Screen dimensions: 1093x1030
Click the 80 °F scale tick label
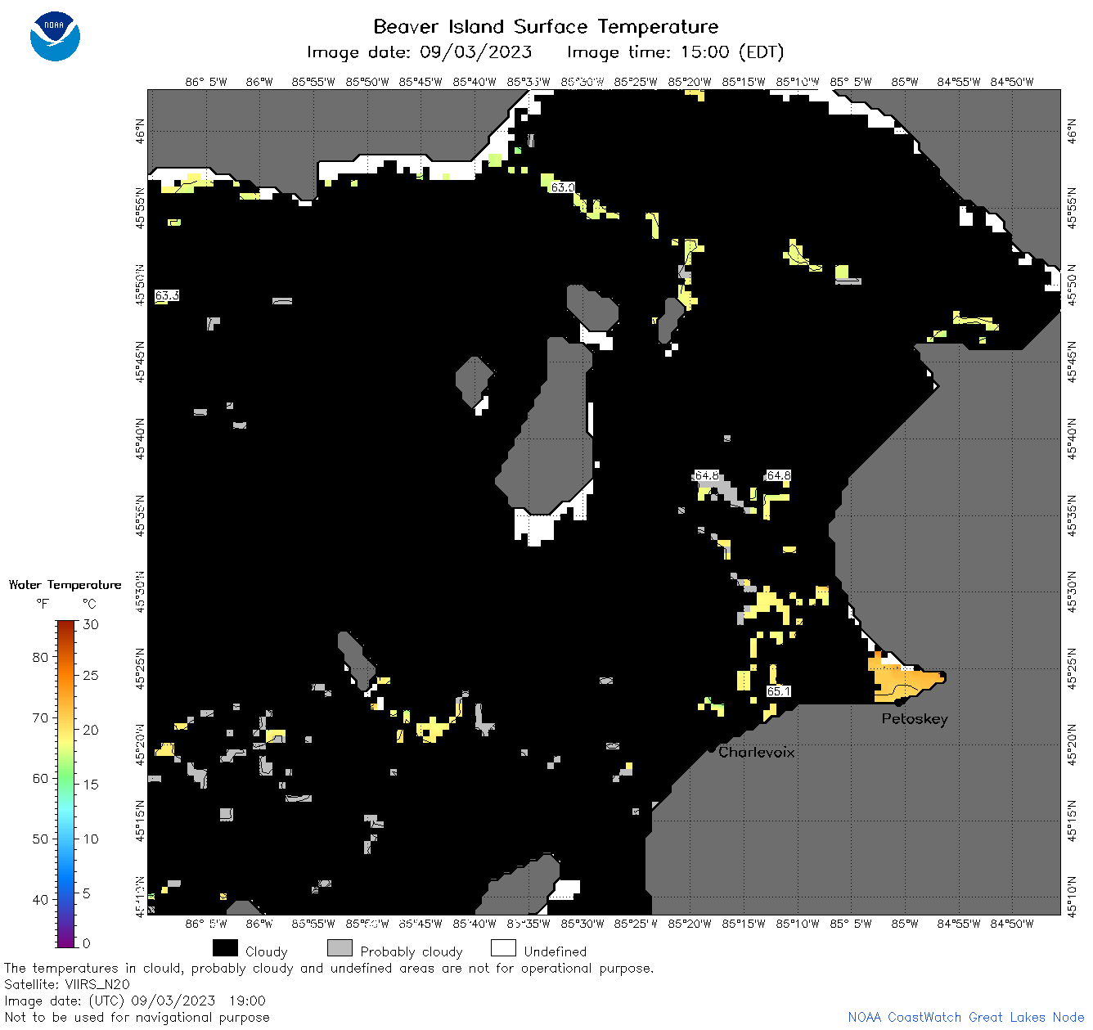pyautogui.click(x=40, y=657)
